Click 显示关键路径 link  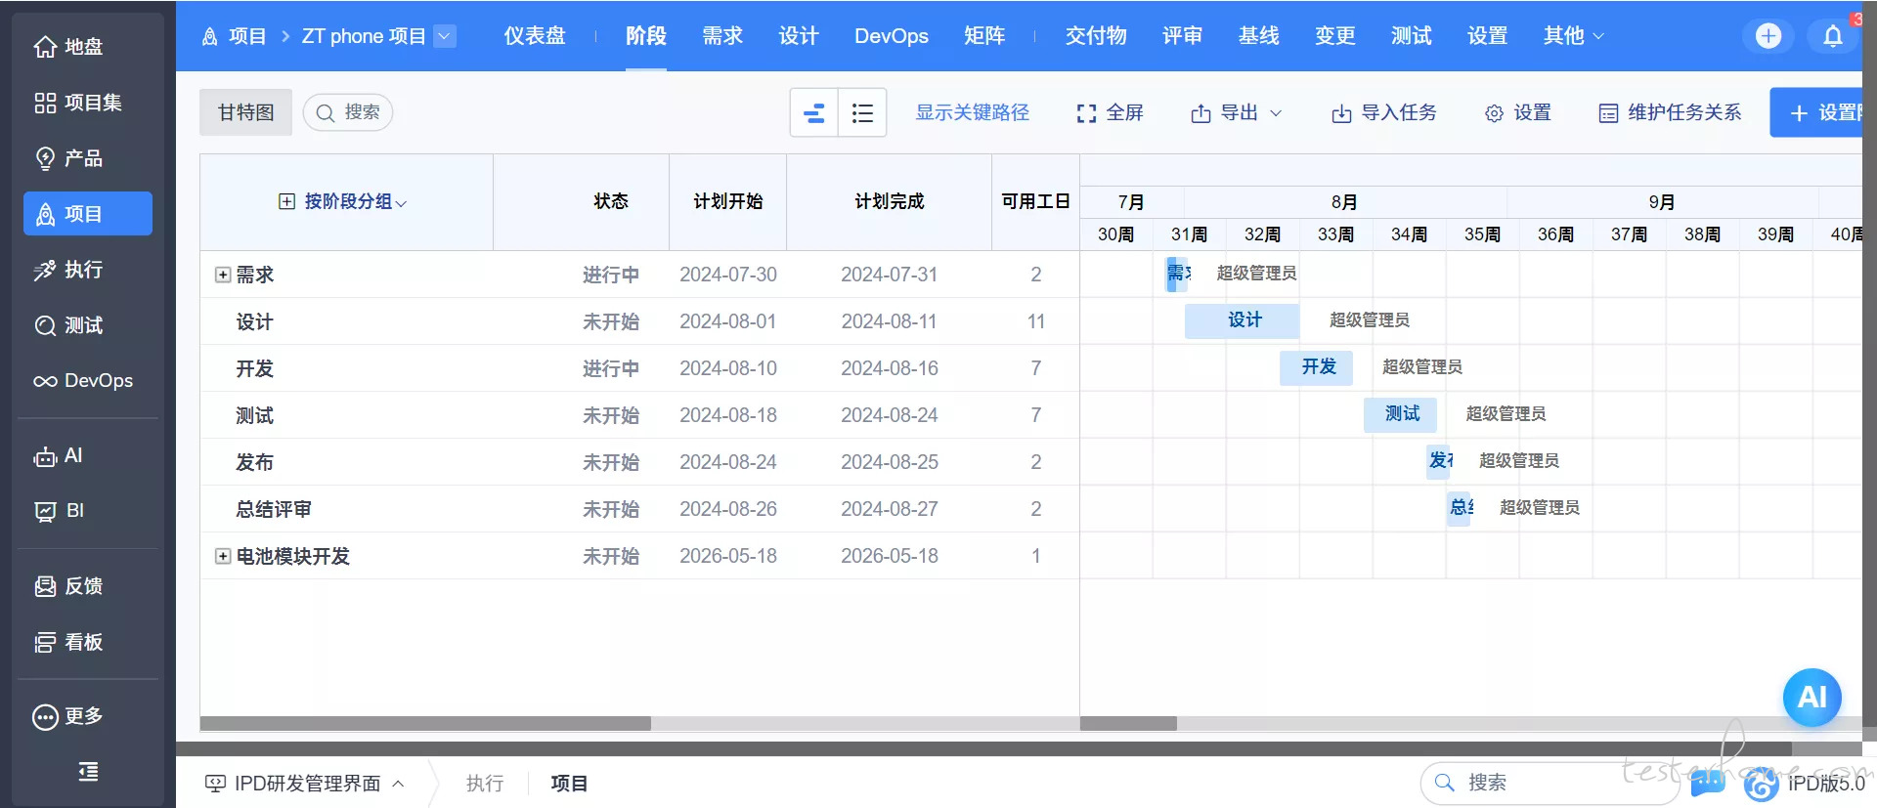[x=973, y=112]
